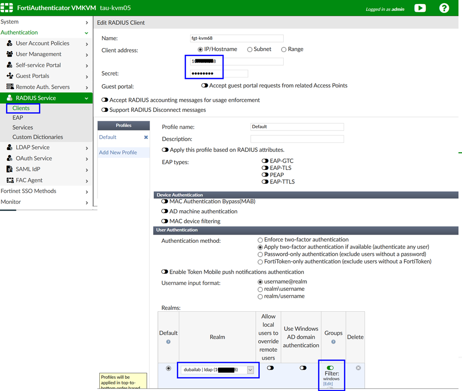Viewport: 462px width, 391px height.
Task: Click the Name input field
Action: 237,38
